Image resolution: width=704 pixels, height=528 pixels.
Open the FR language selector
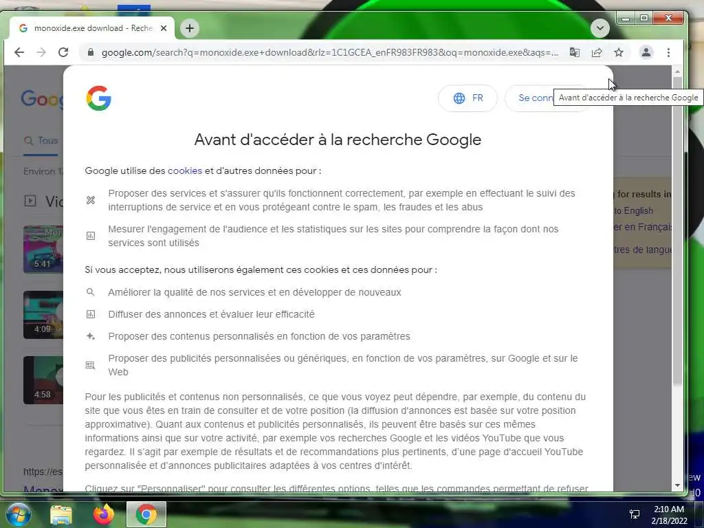467,98
